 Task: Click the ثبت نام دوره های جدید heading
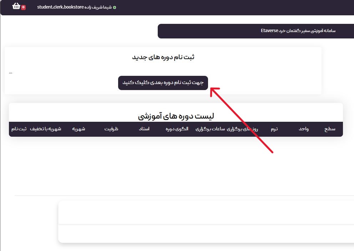click(x=163, y=57)
